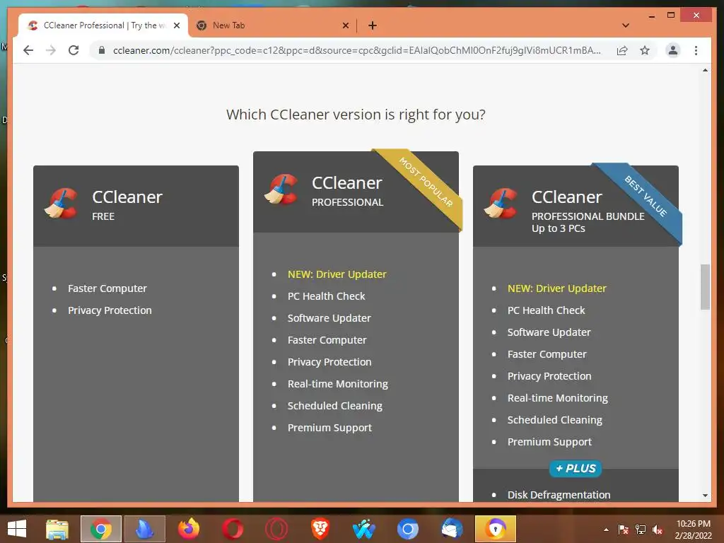This screenshot has width=724, height=543.
Task: Click the PROFESSIONAL BUNDLE Up to 3 PCs text
Action: click(x=588, y=222)
